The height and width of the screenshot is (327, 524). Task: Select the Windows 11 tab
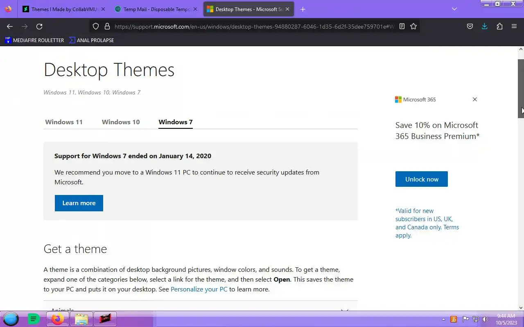64,122
